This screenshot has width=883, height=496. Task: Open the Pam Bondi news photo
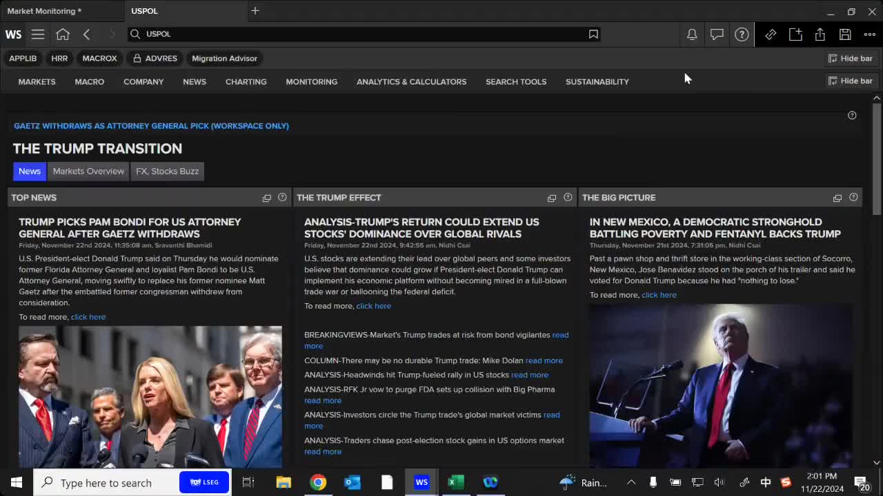click(150, 397)
